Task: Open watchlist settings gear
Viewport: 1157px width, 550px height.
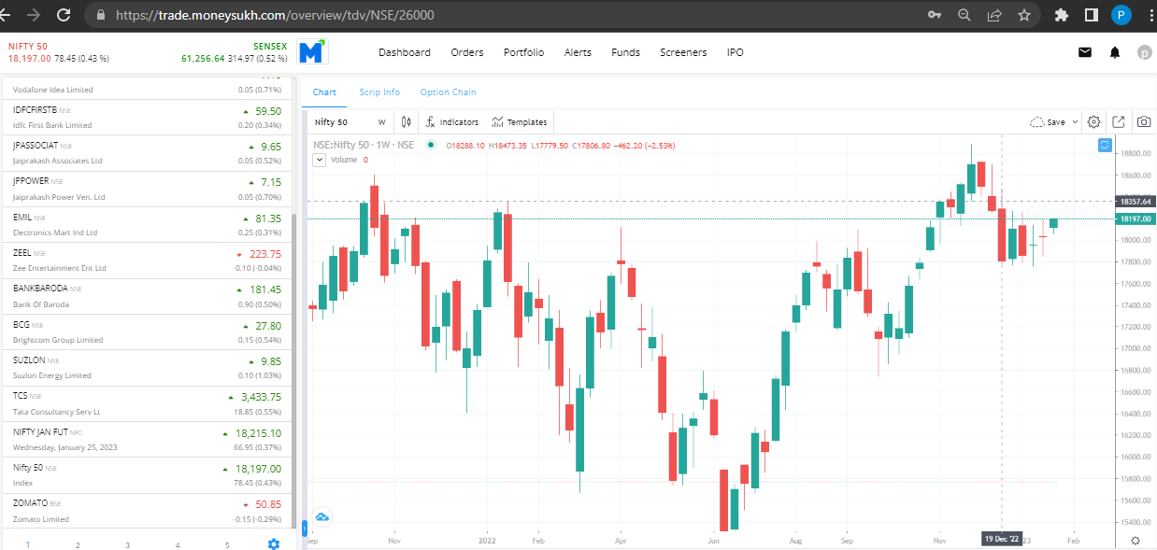Action: 274,543
